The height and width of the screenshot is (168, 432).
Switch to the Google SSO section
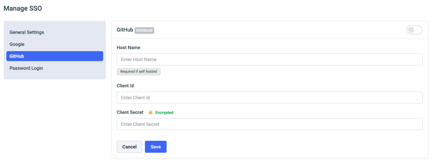point(17,44)
